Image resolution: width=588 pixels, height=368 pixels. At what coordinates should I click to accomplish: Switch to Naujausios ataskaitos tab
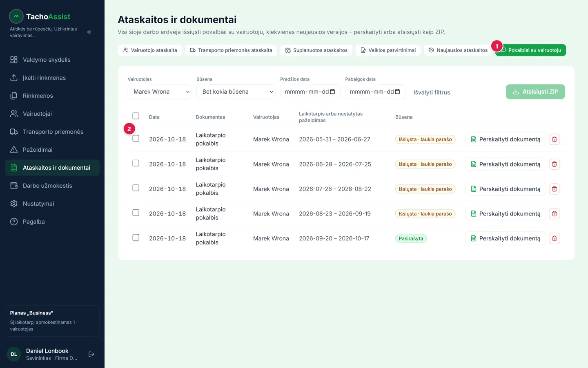(458, 50)
